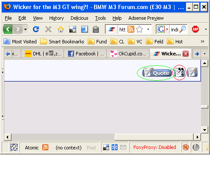Click the horizontal scrollbar thumb
The image size is (210, 170).
(154, 137)
